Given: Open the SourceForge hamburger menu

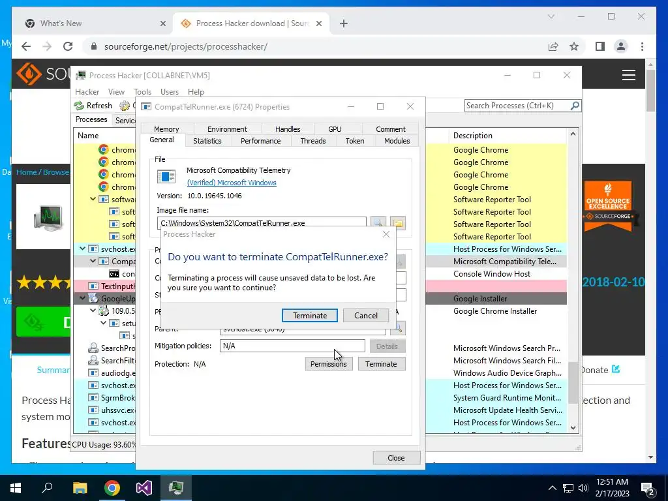Looking at the screenshot, I should pyautogui.click(x=628, y=75).
